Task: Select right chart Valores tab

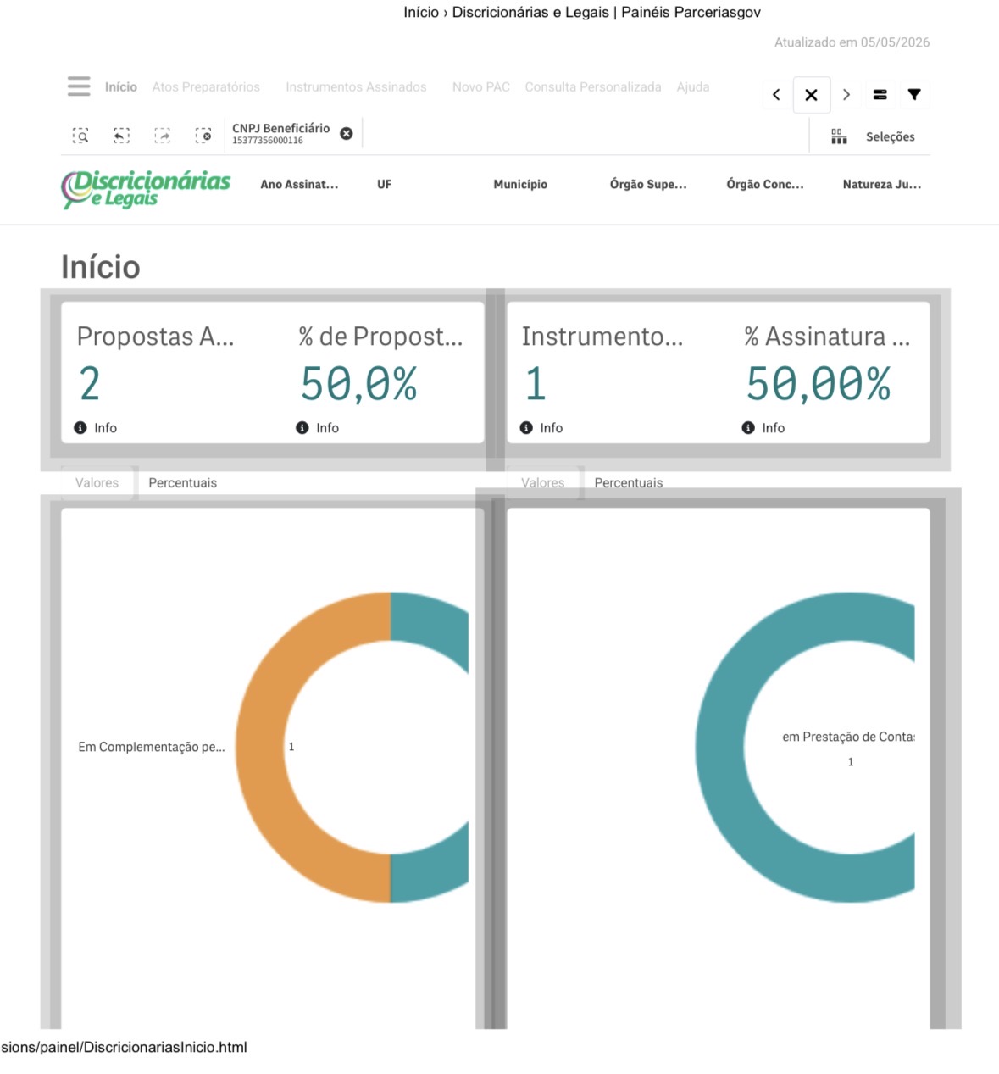Action: coord(543,483)
